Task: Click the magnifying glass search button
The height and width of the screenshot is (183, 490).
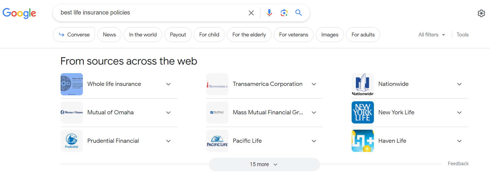Action: 298,13
